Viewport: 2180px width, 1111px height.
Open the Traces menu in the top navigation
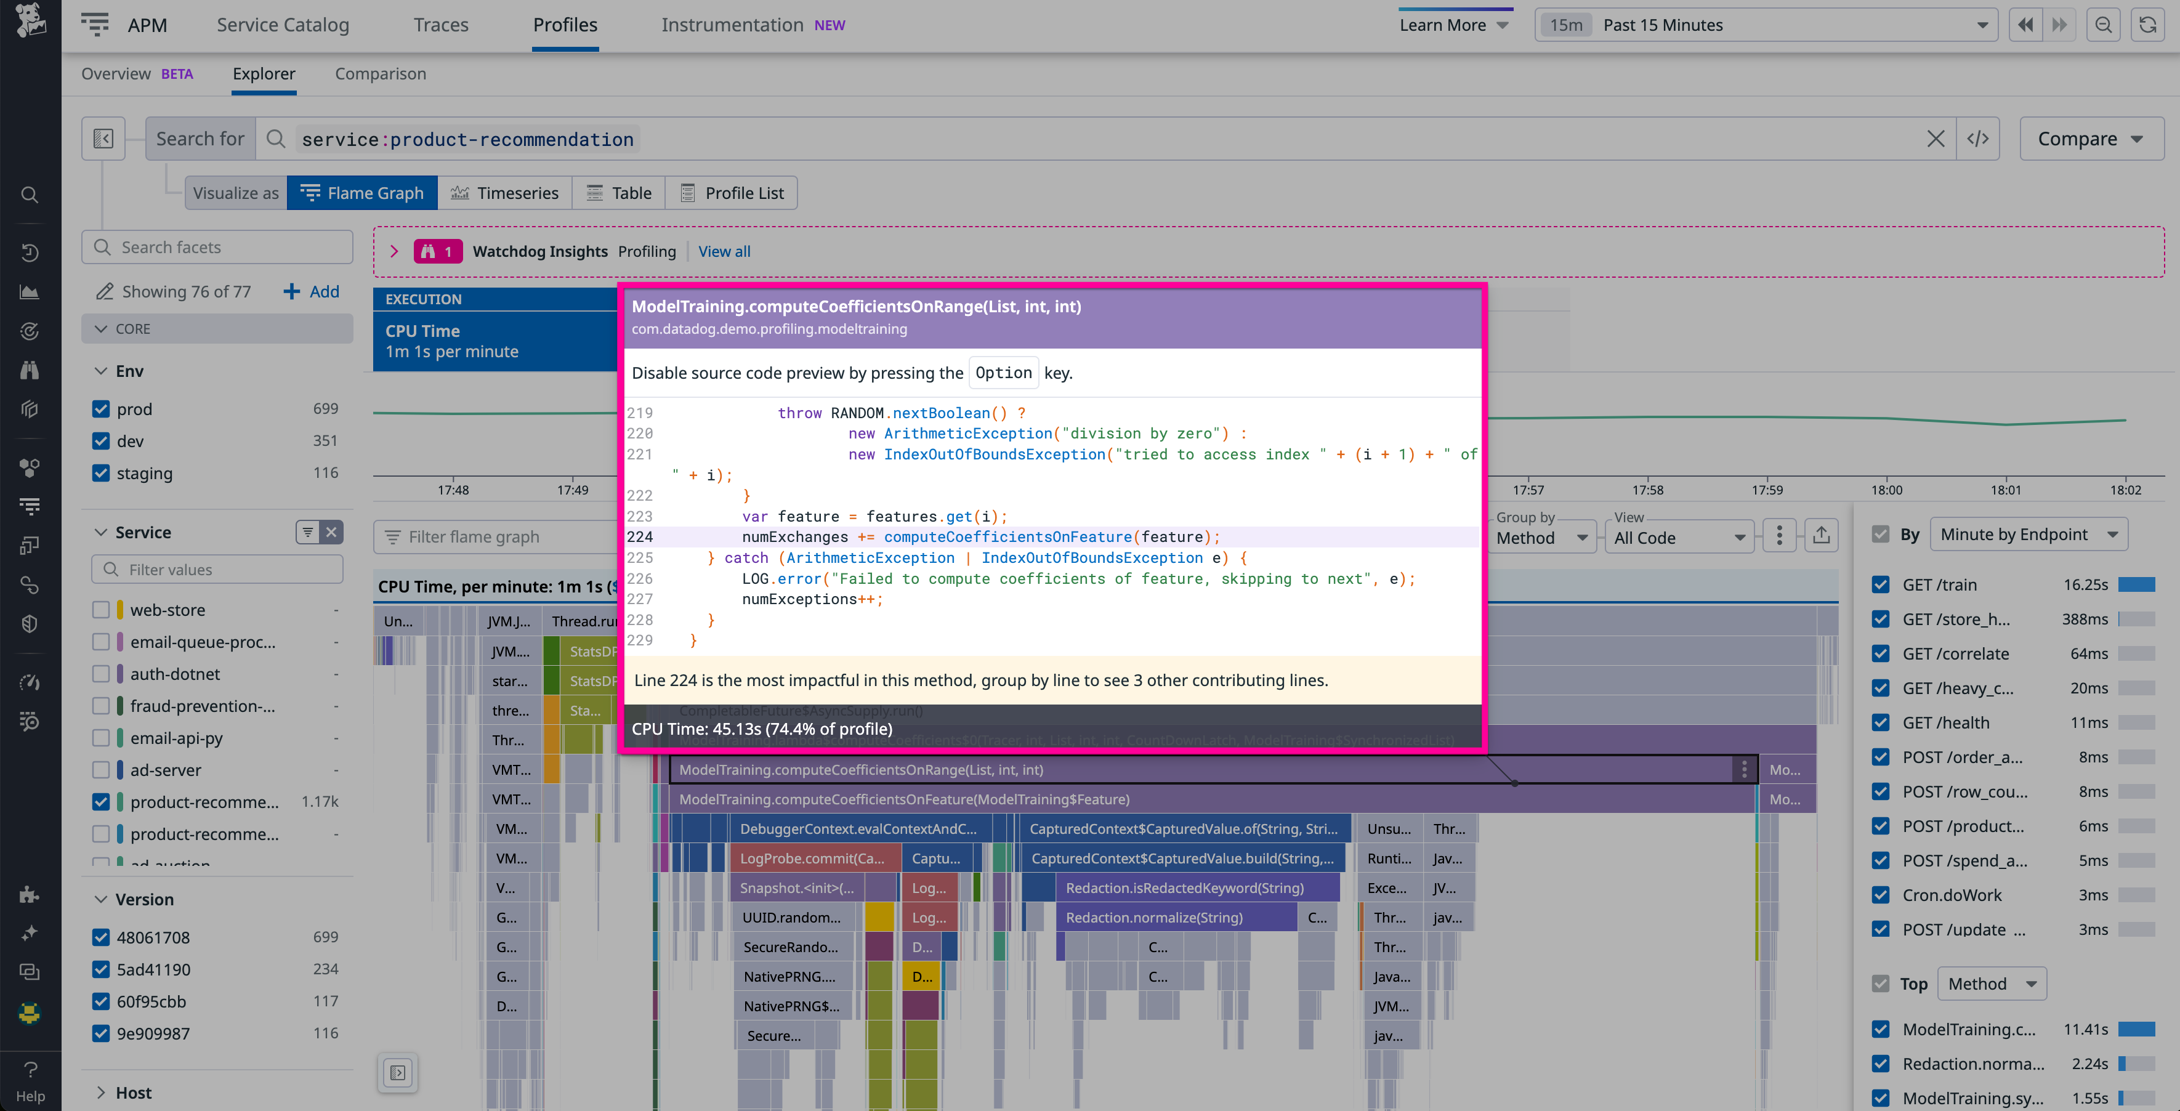(440, 25)
